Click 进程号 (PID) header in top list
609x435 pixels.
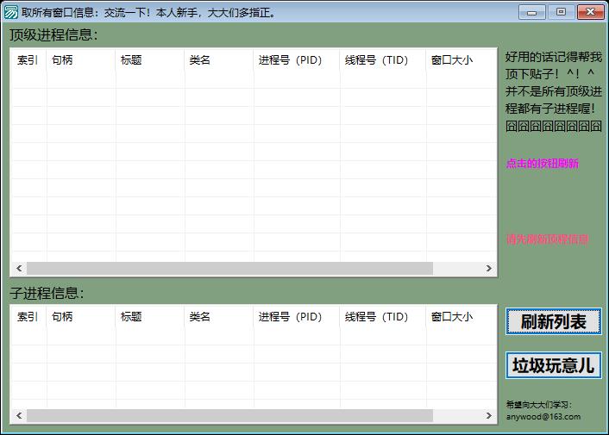pos(297,60)
